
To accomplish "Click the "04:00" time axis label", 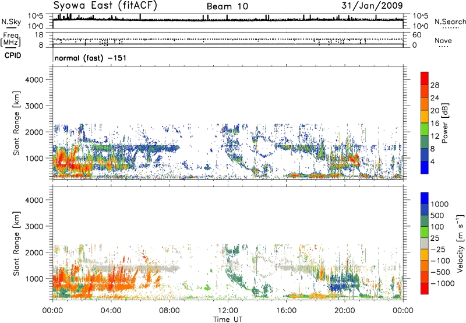I will pos(111,311).
